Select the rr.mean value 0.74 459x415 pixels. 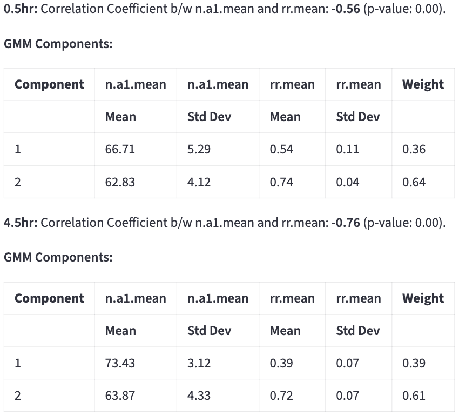(281, 182)
